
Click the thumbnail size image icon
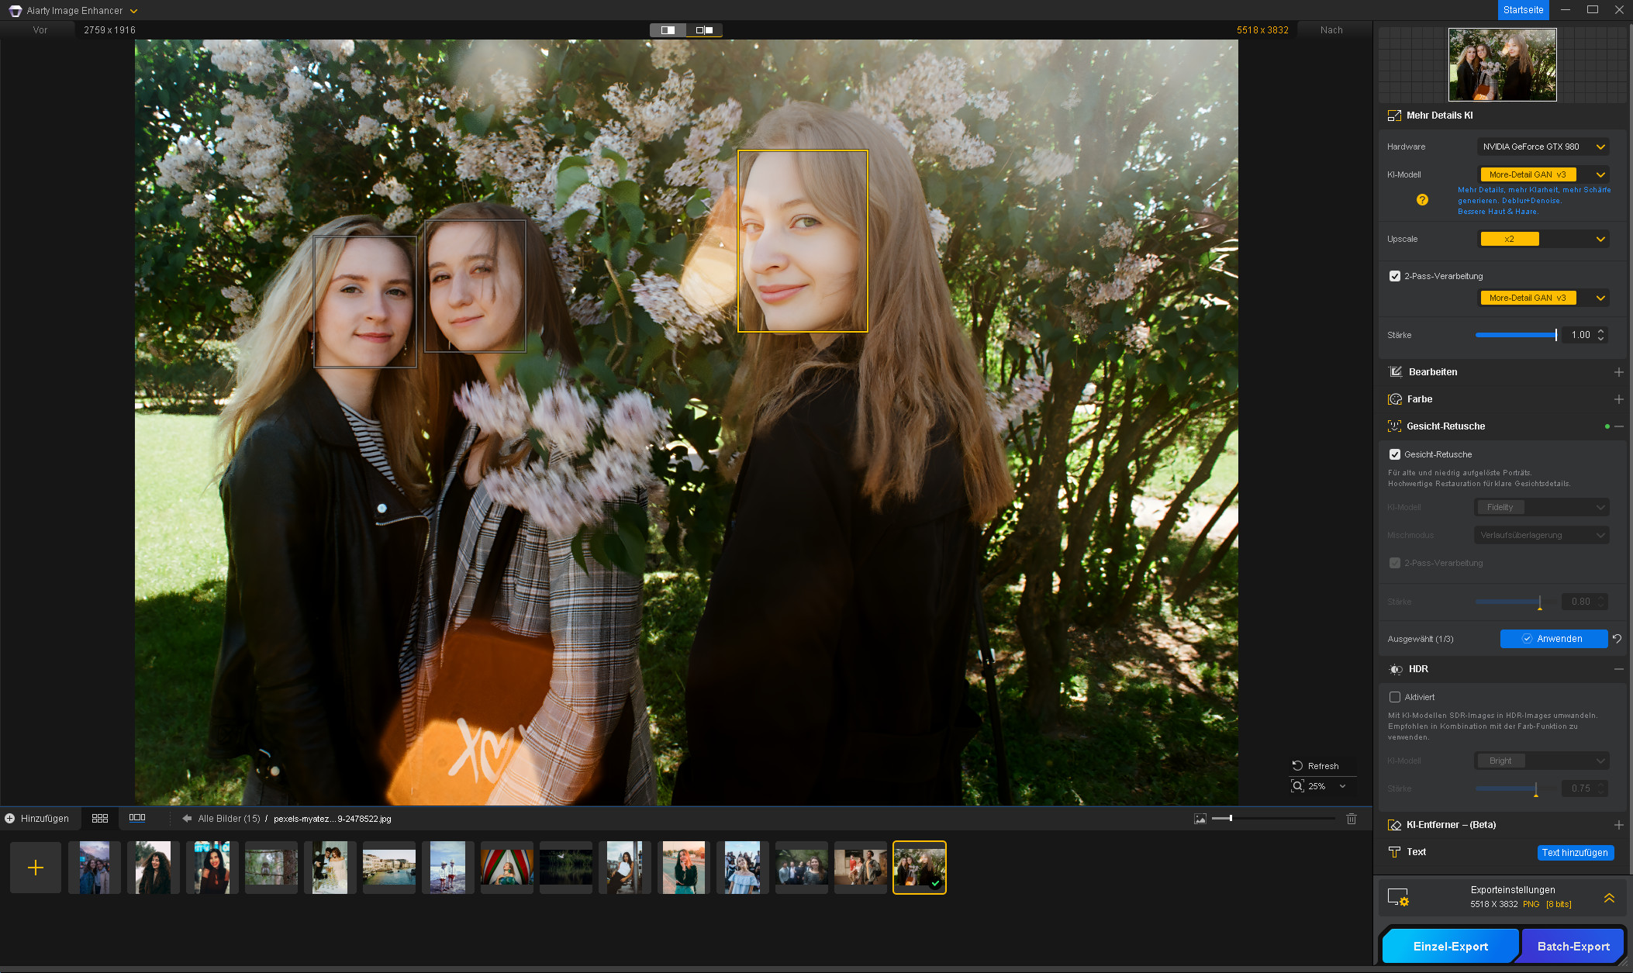(1200, 818)
